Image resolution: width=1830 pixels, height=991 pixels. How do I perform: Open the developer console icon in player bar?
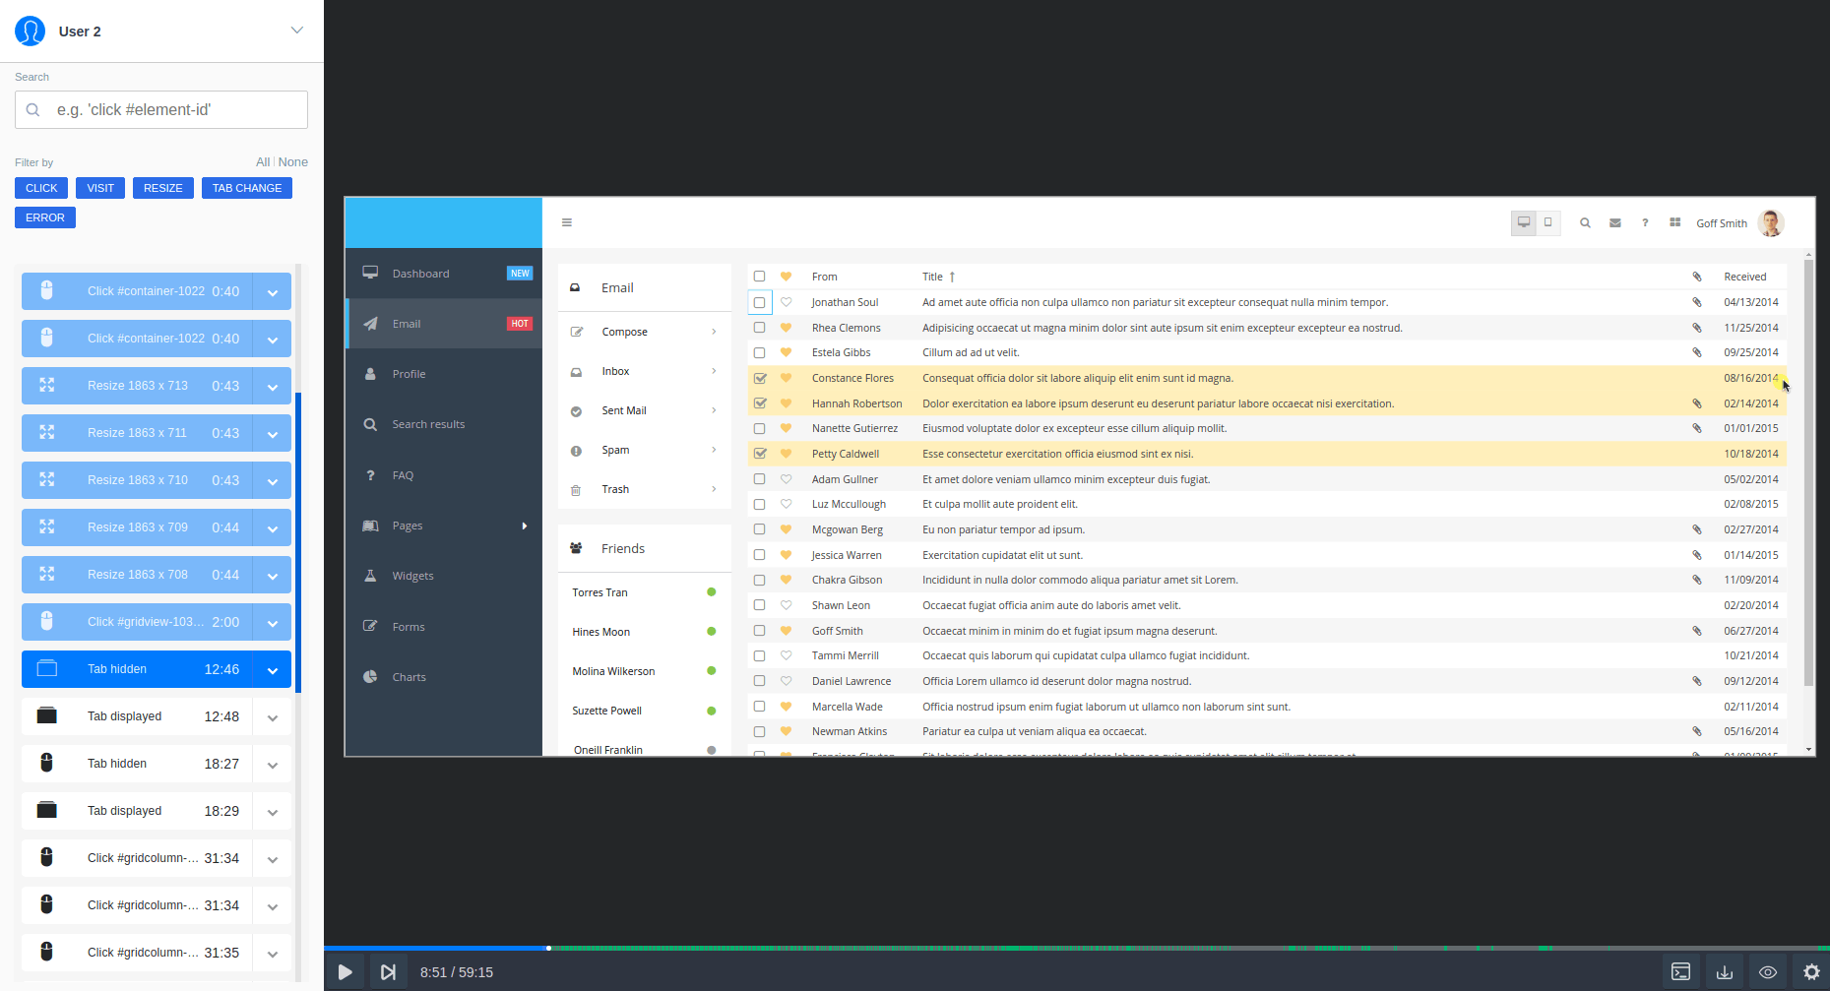tap(1680, 971)
